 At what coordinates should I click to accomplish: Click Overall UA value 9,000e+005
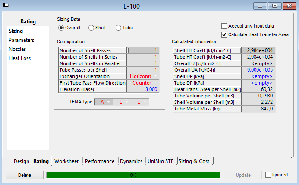tap(258, 70)
